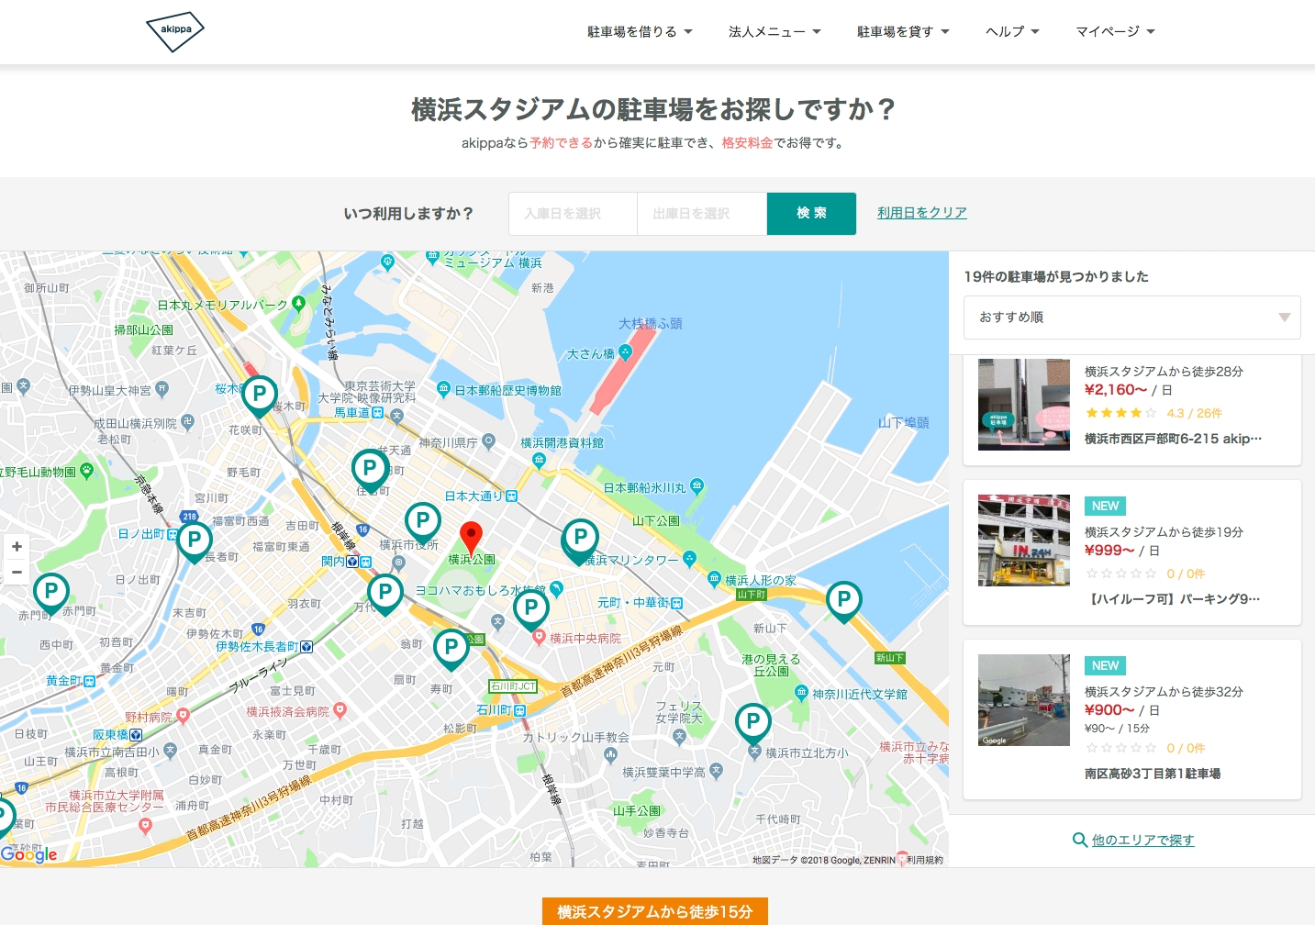Click parking marker near 横浜中央病院
This screenshot has height=925, width=1315.
pos(531,608)
